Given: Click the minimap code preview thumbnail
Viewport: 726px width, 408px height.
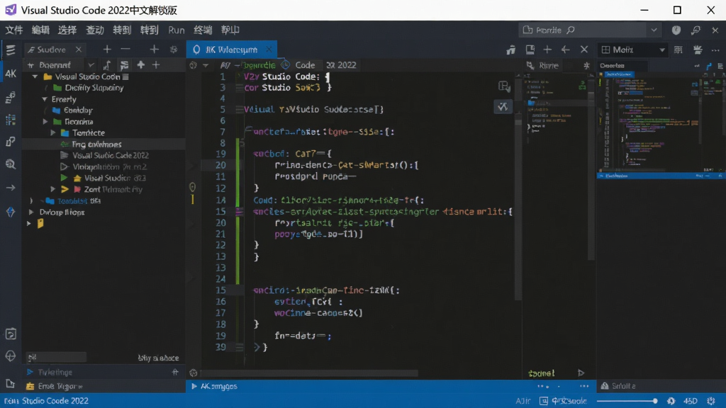Looking at the screenshot, I should coord(660,122).
